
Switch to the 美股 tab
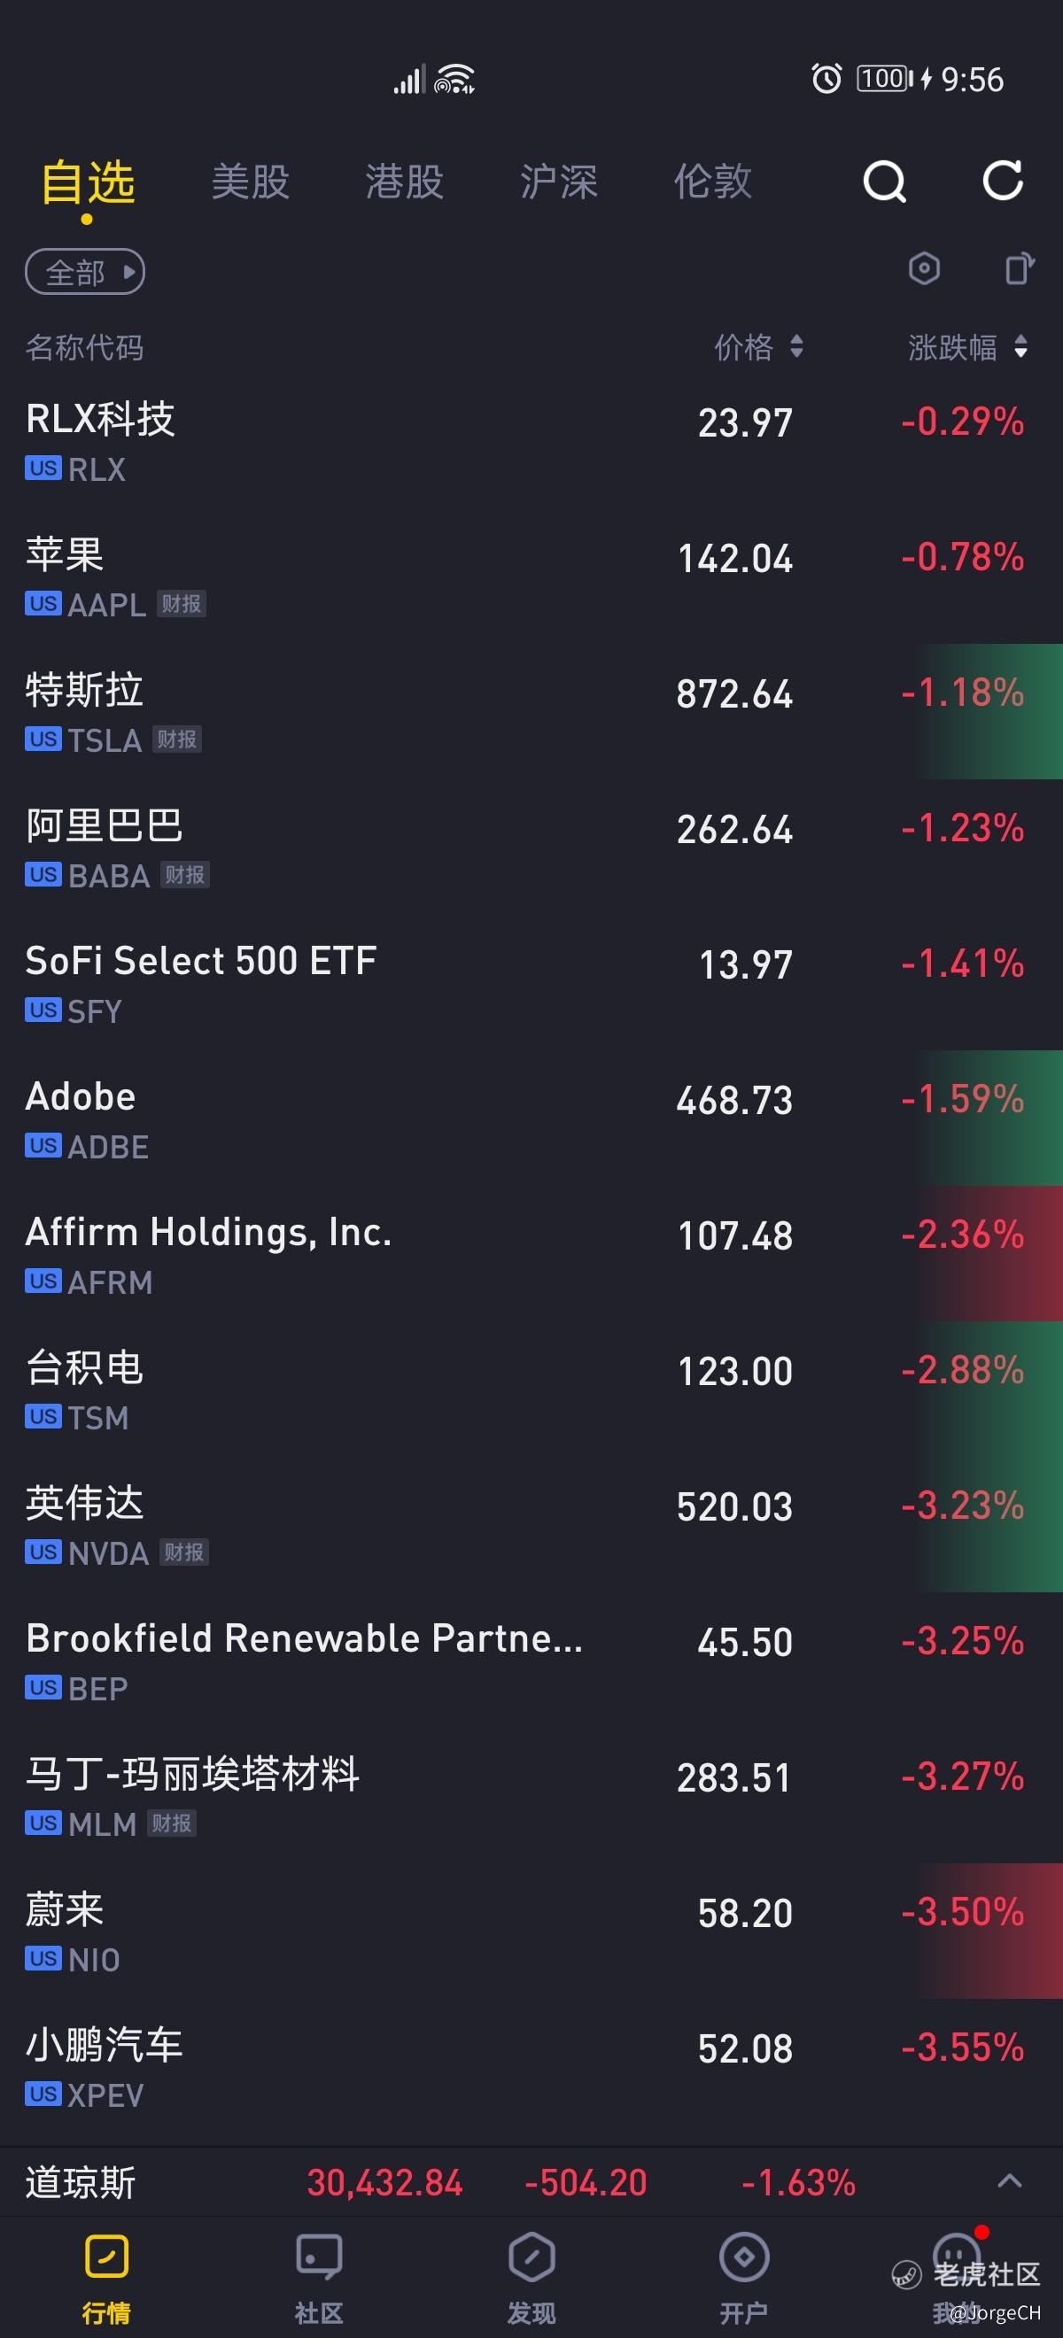251,182
